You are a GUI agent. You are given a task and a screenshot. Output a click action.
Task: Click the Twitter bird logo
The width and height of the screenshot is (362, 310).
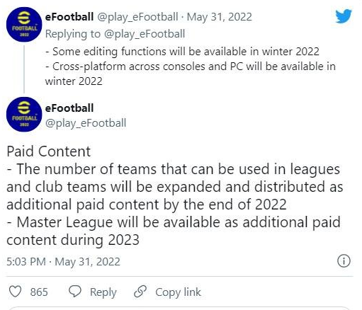344,16
